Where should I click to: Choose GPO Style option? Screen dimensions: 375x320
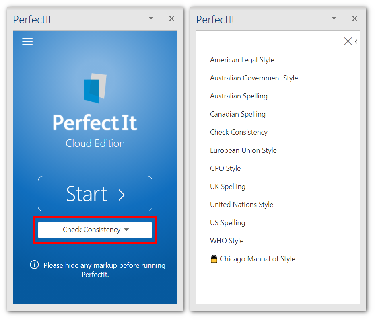tap(225, 168)
